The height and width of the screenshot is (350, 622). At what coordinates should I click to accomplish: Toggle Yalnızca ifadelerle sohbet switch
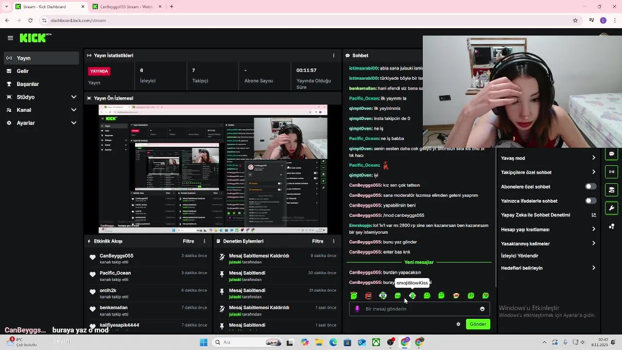(590, 201)
